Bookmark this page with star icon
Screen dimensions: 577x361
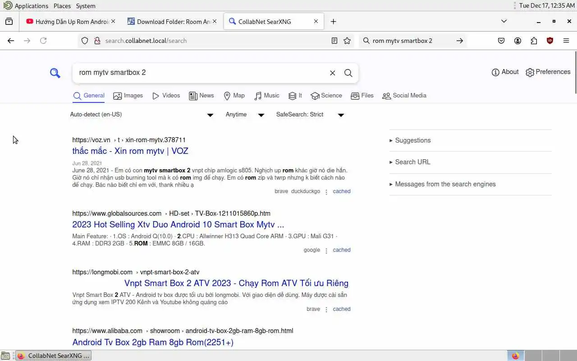coord(347,41)
